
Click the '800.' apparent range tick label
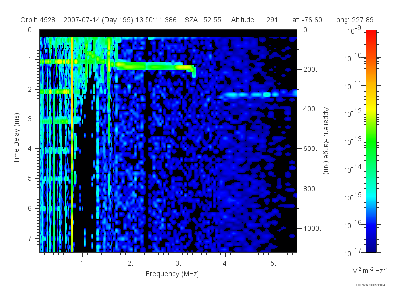(310, 189)
